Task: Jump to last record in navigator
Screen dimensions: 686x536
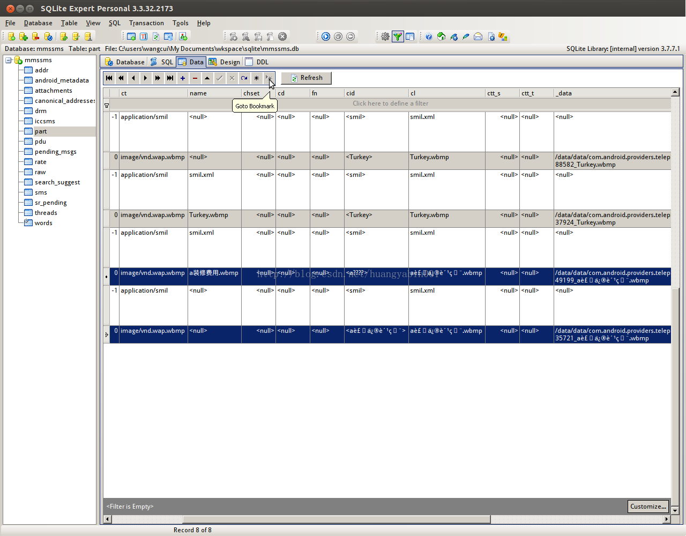Action: point(170,78)
